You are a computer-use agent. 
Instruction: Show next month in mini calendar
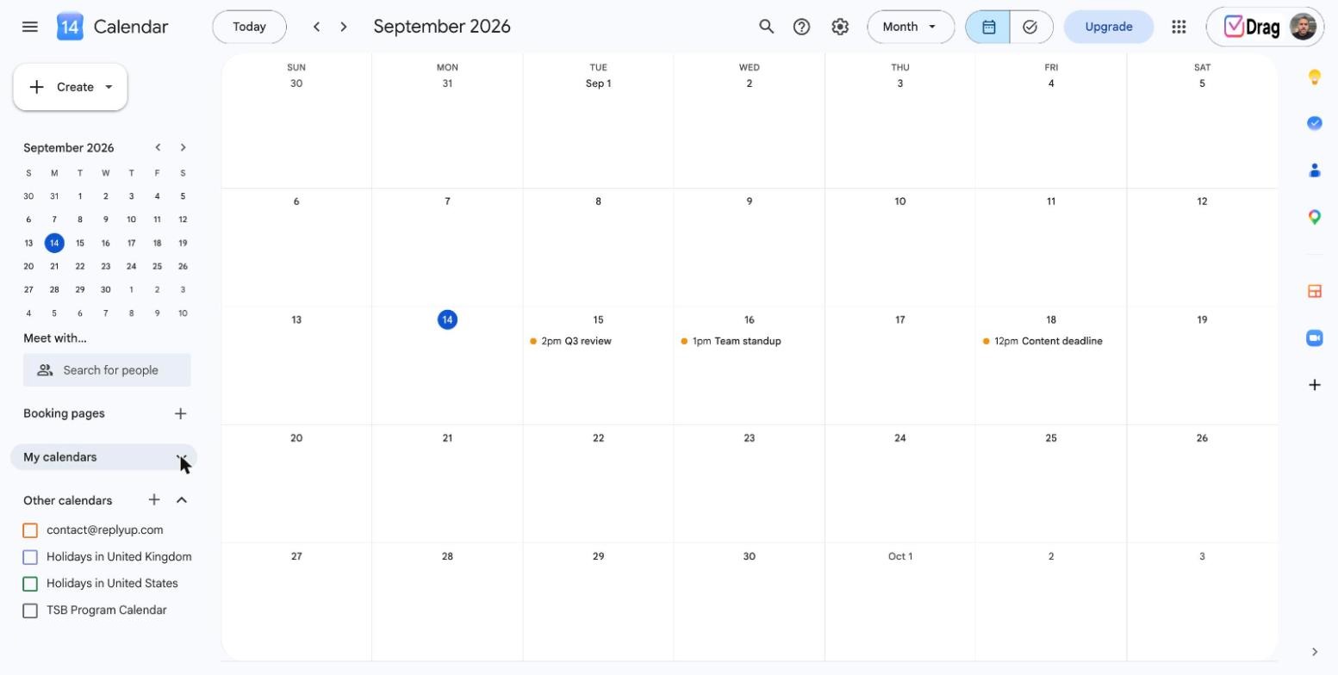[x=183, y=148]
